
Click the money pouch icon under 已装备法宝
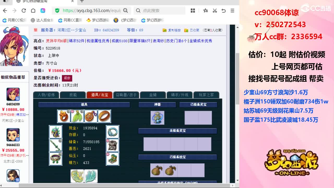click(x=157, y=170)
